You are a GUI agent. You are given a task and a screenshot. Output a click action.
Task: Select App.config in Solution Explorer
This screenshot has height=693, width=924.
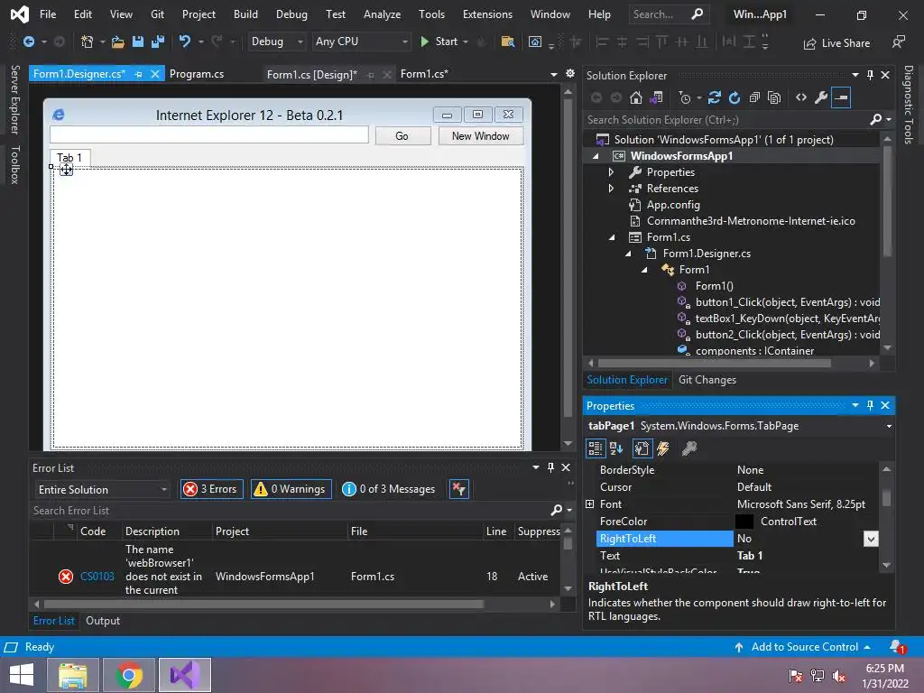(673, 205)
